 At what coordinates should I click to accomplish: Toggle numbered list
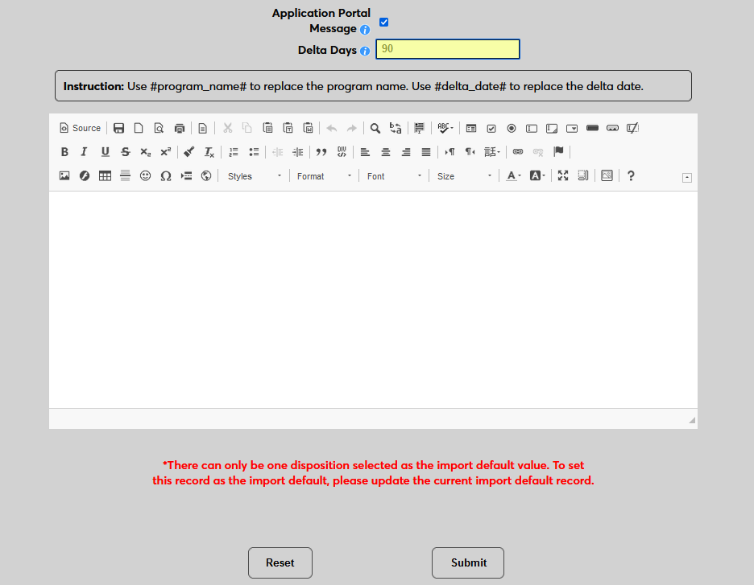coord(234,152)
